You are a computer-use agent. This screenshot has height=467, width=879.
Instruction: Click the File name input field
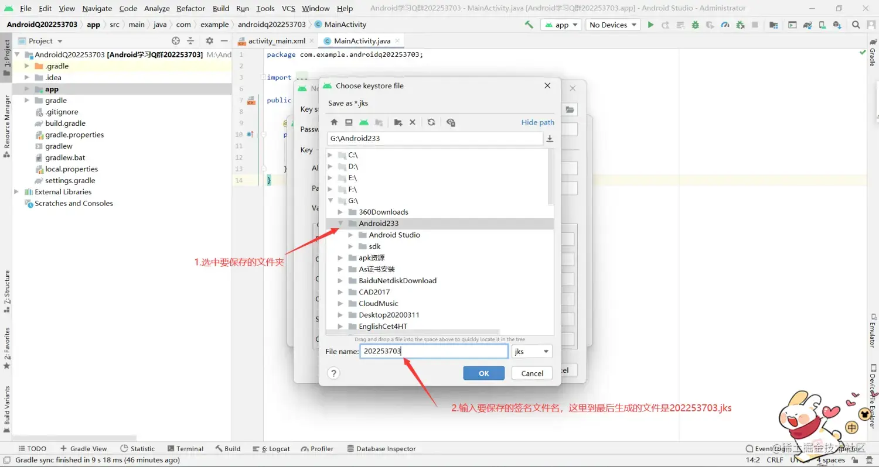pos(434,351)
